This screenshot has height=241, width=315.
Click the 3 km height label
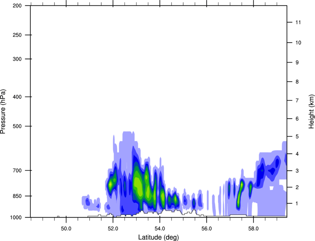(297, 171)
